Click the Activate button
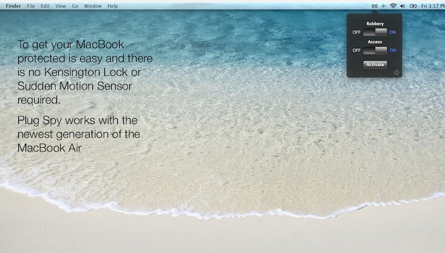 click(x=375, y=65)
